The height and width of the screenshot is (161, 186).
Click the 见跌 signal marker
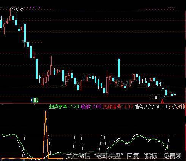[x=35, y=100]
